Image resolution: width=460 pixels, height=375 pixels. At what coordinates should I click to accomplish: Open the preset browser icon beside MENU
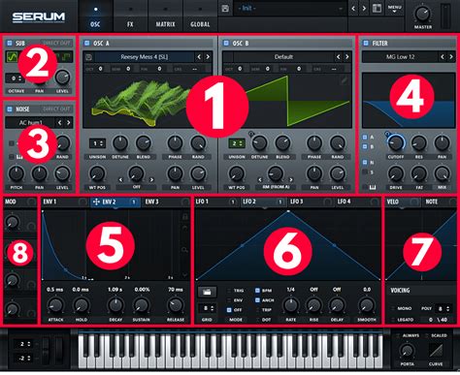[377, 9]
